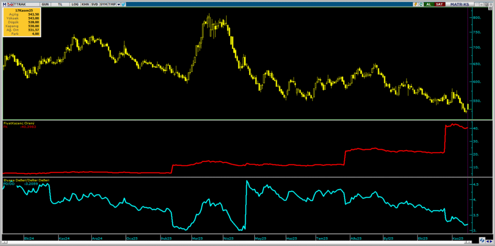495x246 pixels.
Task: Click the green refresh icon
Action: point(421,4)
